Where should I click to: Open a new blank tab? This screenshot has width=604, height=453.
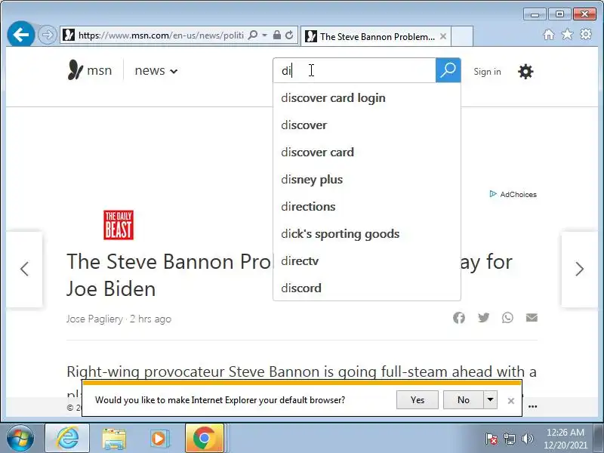[x=462, y=36]
